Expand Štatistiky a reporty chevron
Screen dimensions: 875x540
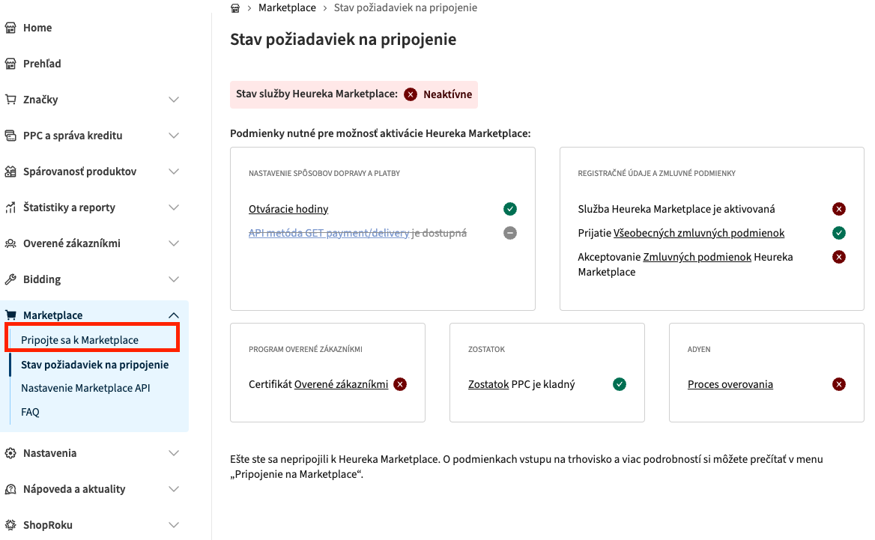174,207
